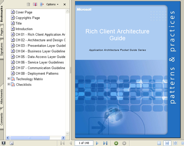Screen dimensions: 184x146
Task: Select Continuous Facing page layout
Action: click(x=175, y=143)
